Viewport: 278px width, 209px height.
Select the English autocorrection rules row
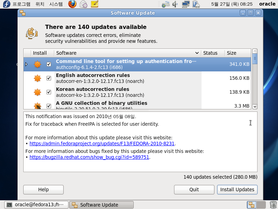[137, 78]
